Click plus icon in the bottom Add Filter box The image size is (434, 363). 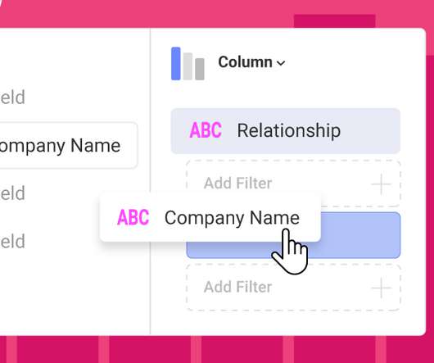381,288
